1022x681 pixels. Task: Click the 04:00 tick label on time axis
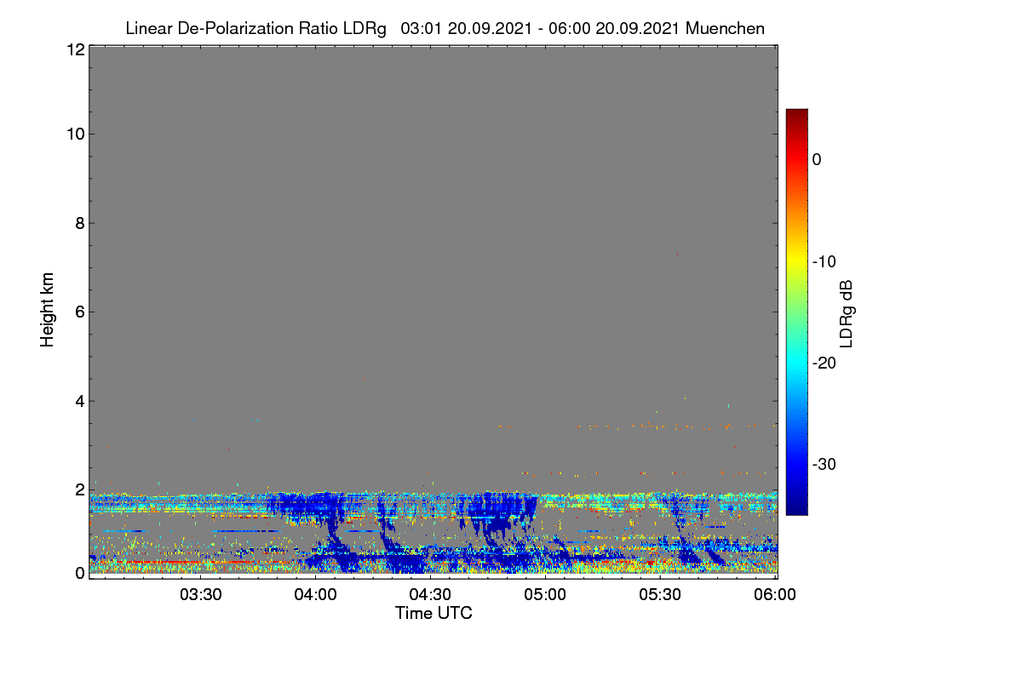[x=315, y=595]
